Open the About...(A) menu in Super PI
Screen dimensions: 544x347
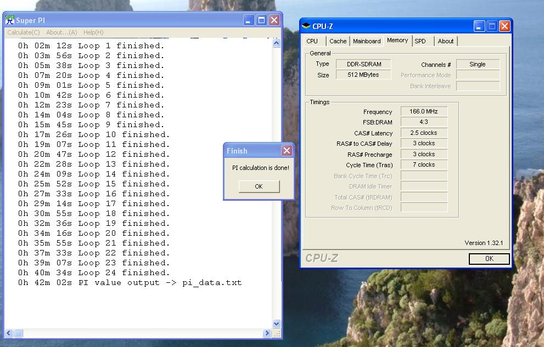[x=61, y=32]
